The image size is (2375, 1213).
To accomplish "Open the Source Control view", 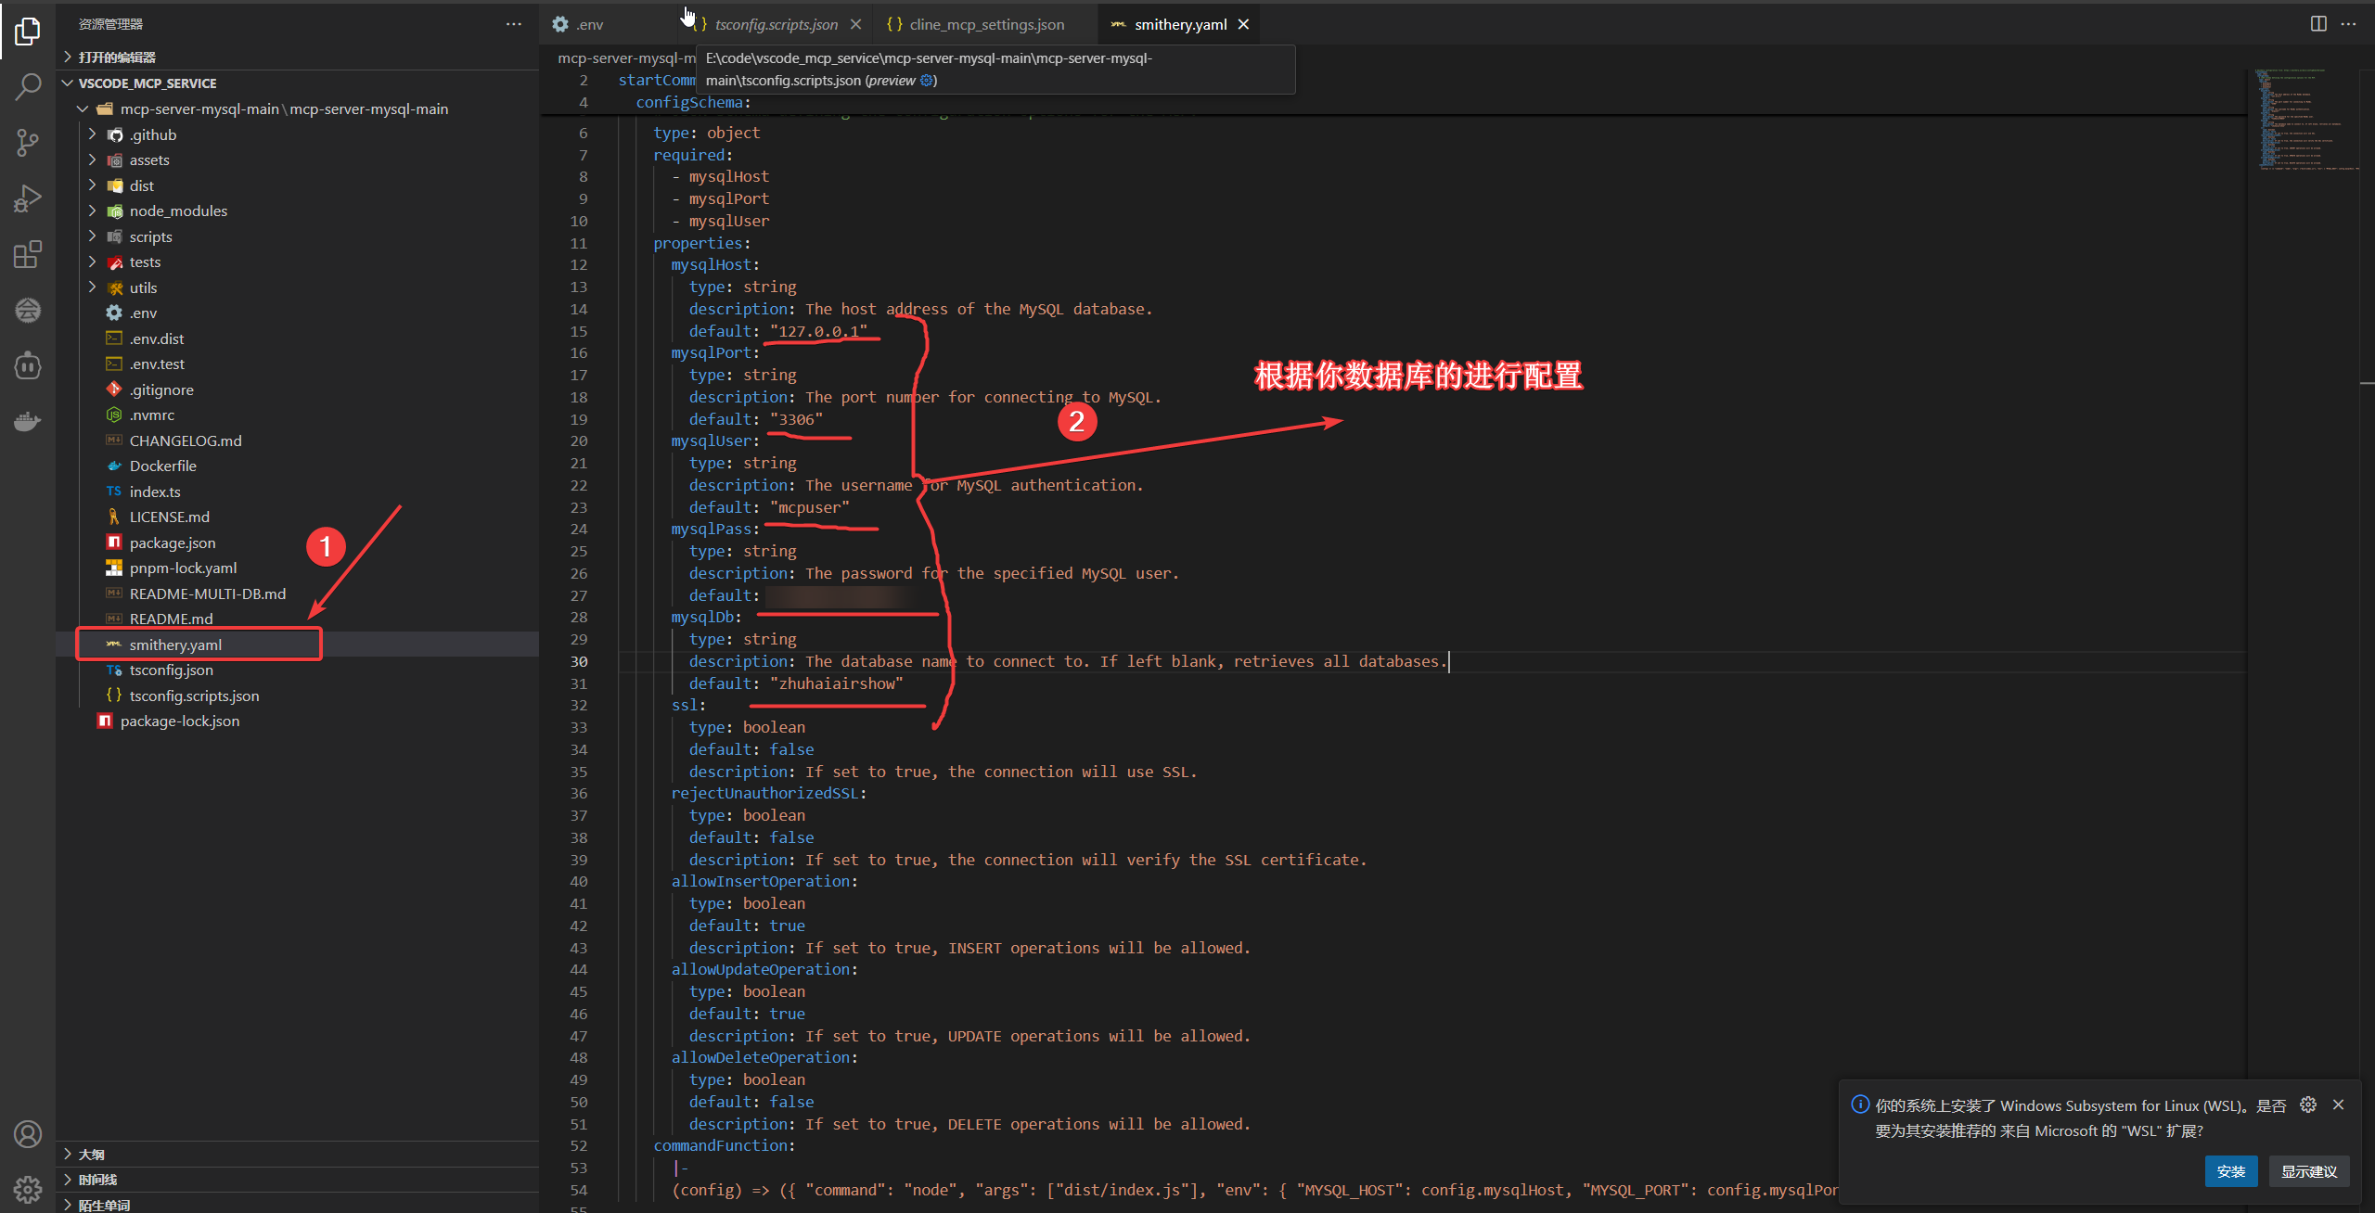I will [x=28, y=143].
